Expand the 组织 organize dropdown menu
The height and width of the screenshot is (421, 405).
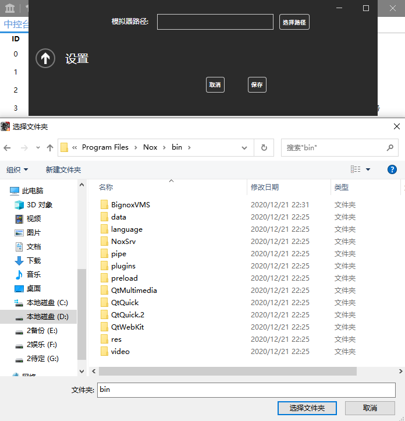(17, 169)
